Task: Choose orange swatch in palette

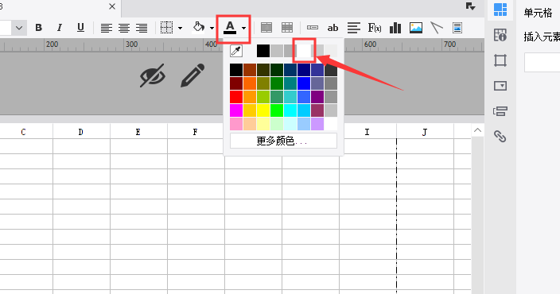Action: 250,83
